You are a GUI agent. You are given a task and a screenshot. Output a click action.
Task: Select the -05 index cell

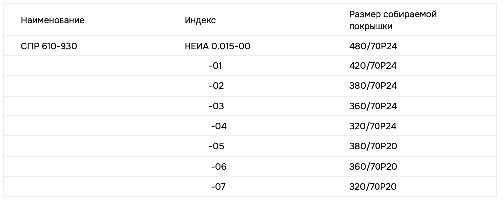point(216,146)
